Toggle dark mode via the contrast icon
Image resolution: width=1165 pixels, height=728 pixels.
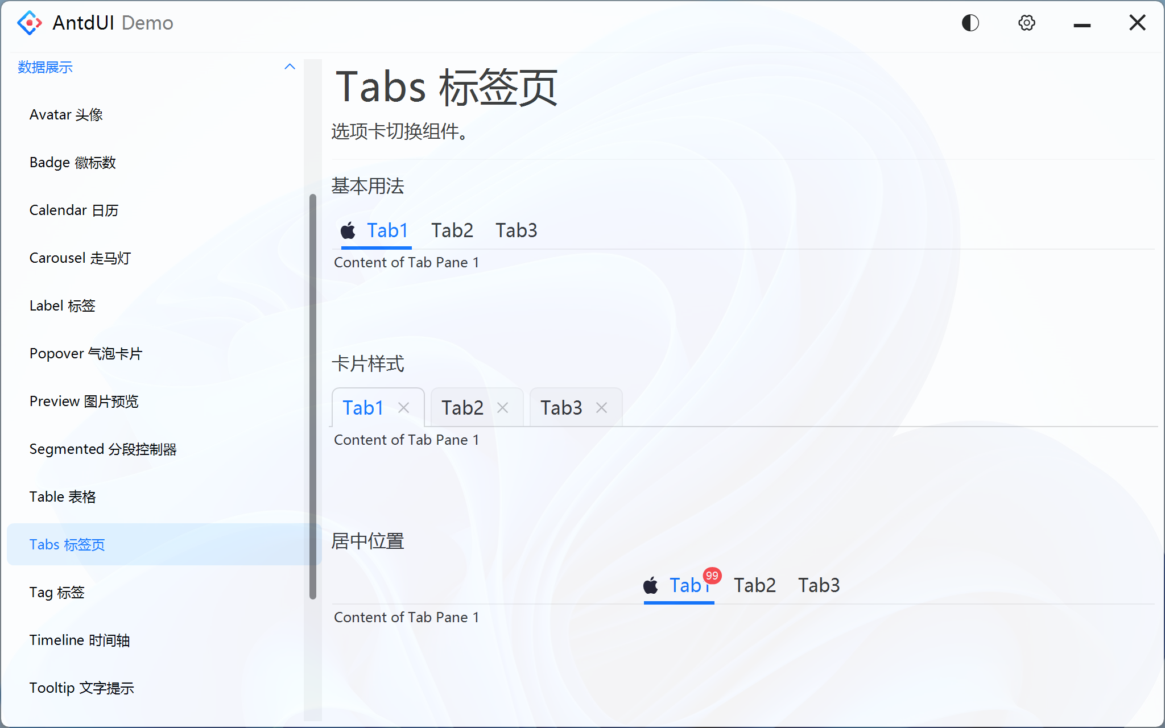pos(970,22)
